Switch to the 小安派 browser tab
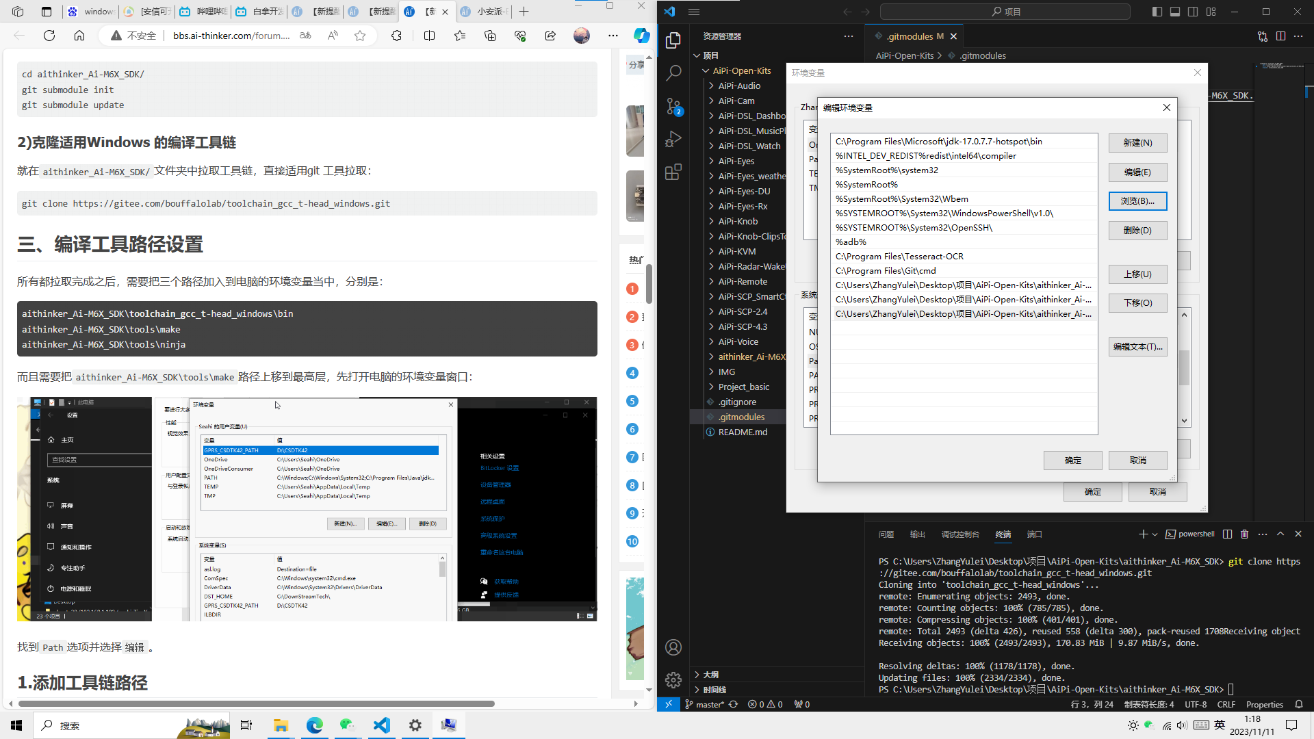This screenshot has width=1314, height=739. tap(483, 12)
